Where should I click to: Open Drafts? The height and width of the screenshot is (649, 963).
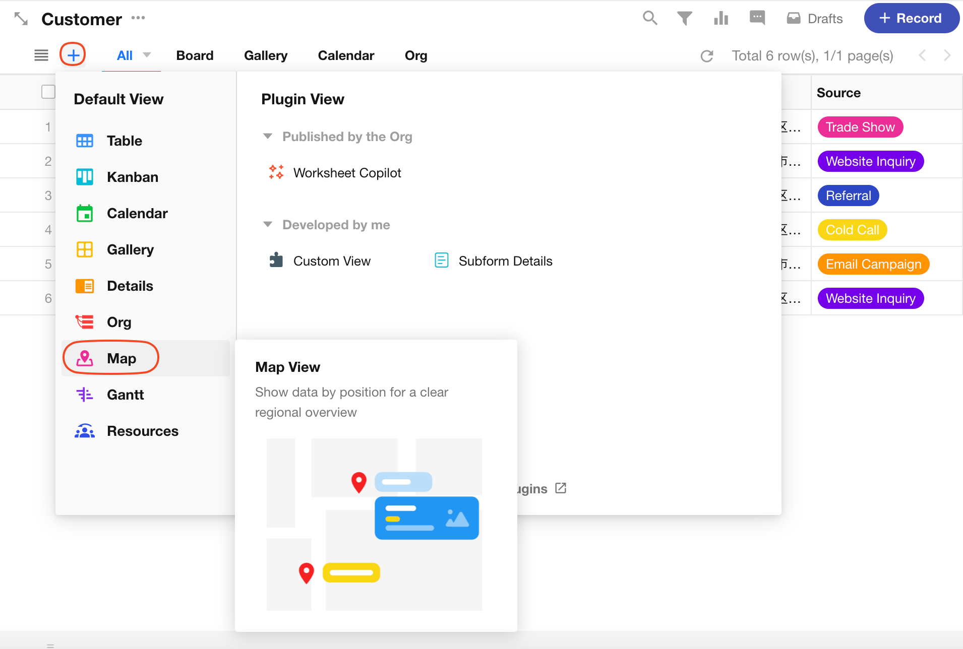tap(815, 19)
